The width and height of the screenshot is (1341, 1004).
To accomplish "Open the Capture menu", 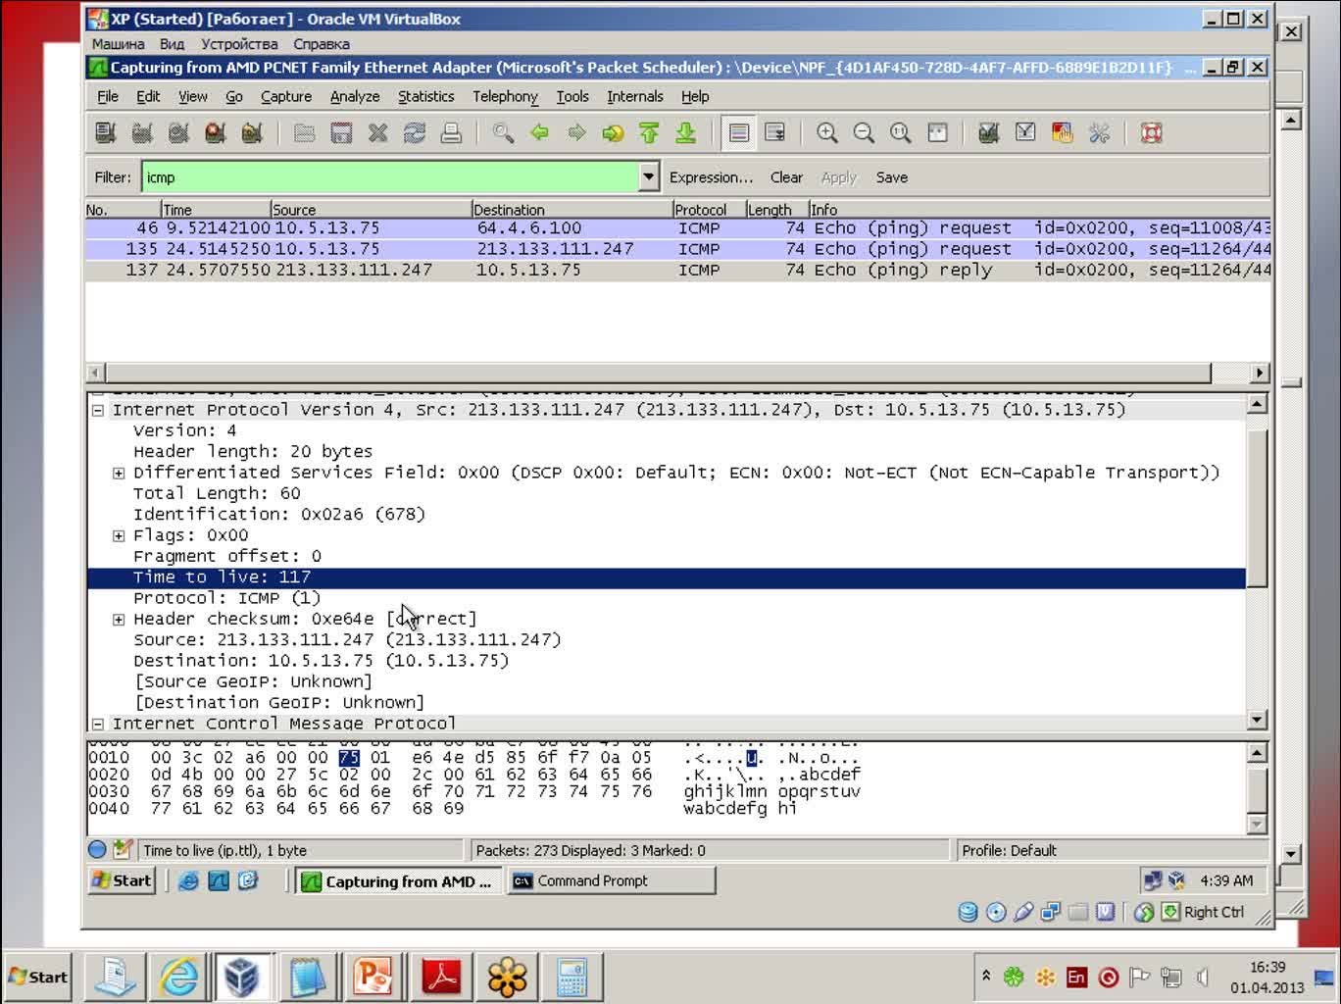I will 286,96.
